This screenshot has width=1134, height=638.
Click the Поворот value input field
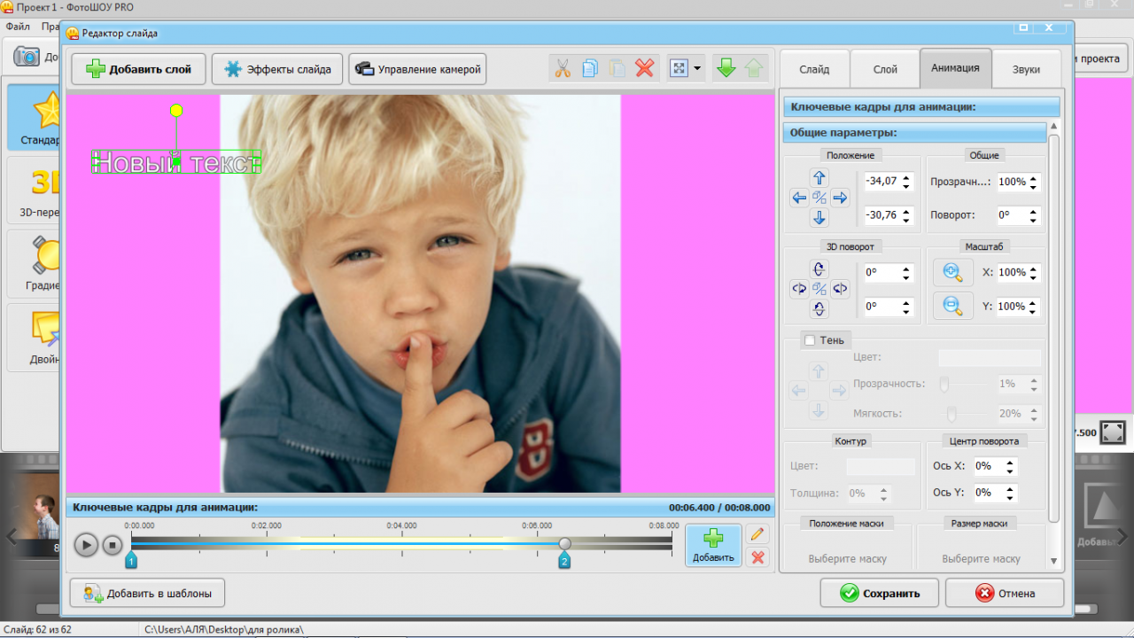[x=1010, y=215]
